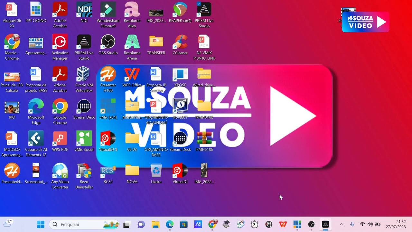This screenshot has height=232, width=412.
Task: Switch to vMix on the taskbar
Action: pos(297,224)
